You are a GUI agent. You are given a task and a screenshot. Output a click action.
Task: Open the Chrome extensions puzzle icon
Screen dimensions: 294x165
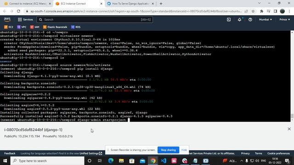click(261, 11)
